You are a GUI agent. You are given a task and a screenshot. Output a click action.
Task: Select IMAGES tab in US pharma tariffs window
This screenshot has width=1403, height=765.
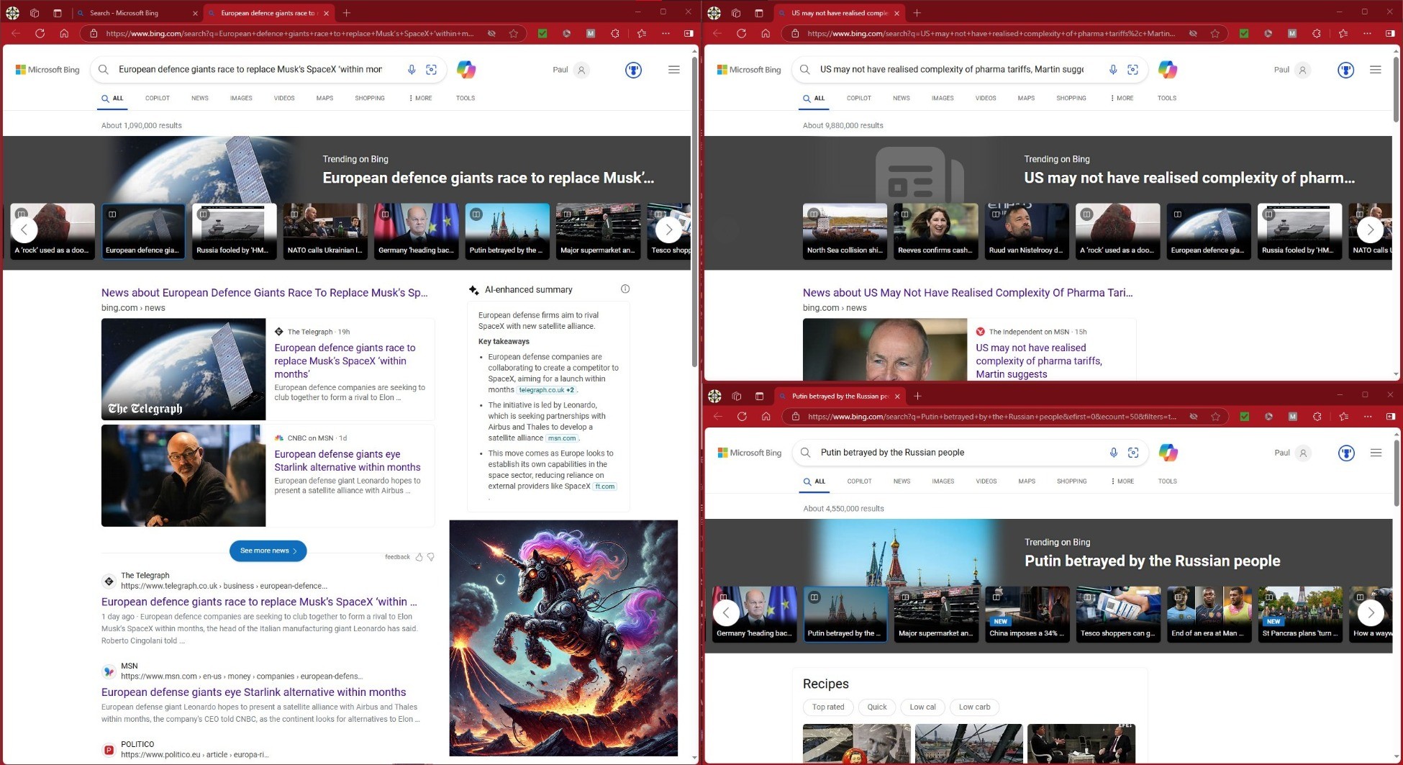pos(943,98)
